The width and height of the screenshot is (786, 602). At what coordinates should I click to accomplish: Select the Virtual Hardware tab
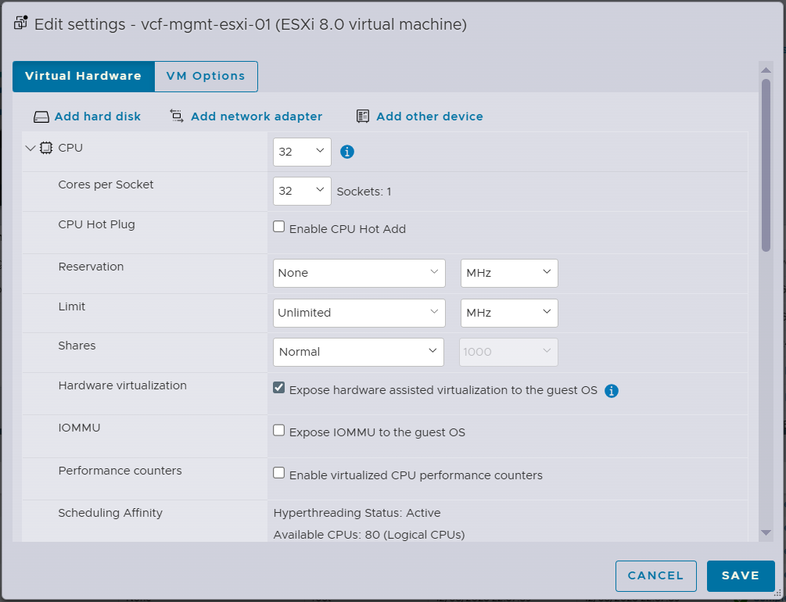[83, 77]
